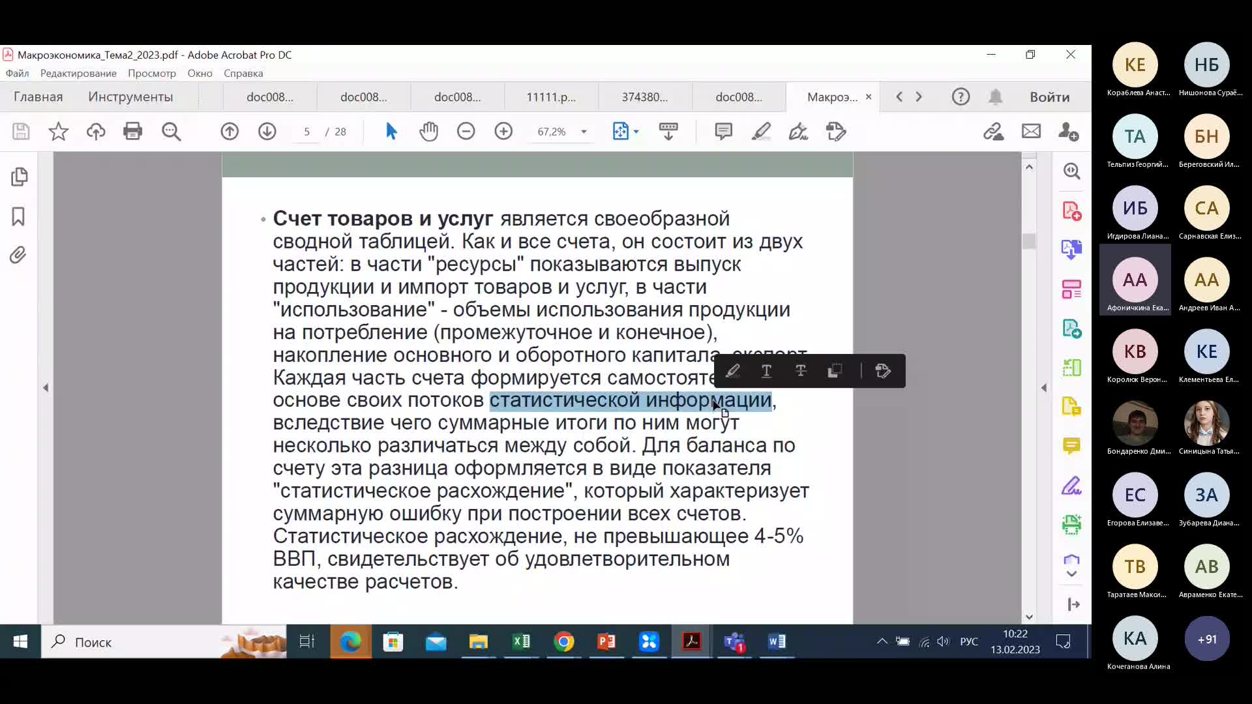Switch to the Главная tab
Image resolution: width=1252 pixels, height=704 pixels.
click(38, 96)
